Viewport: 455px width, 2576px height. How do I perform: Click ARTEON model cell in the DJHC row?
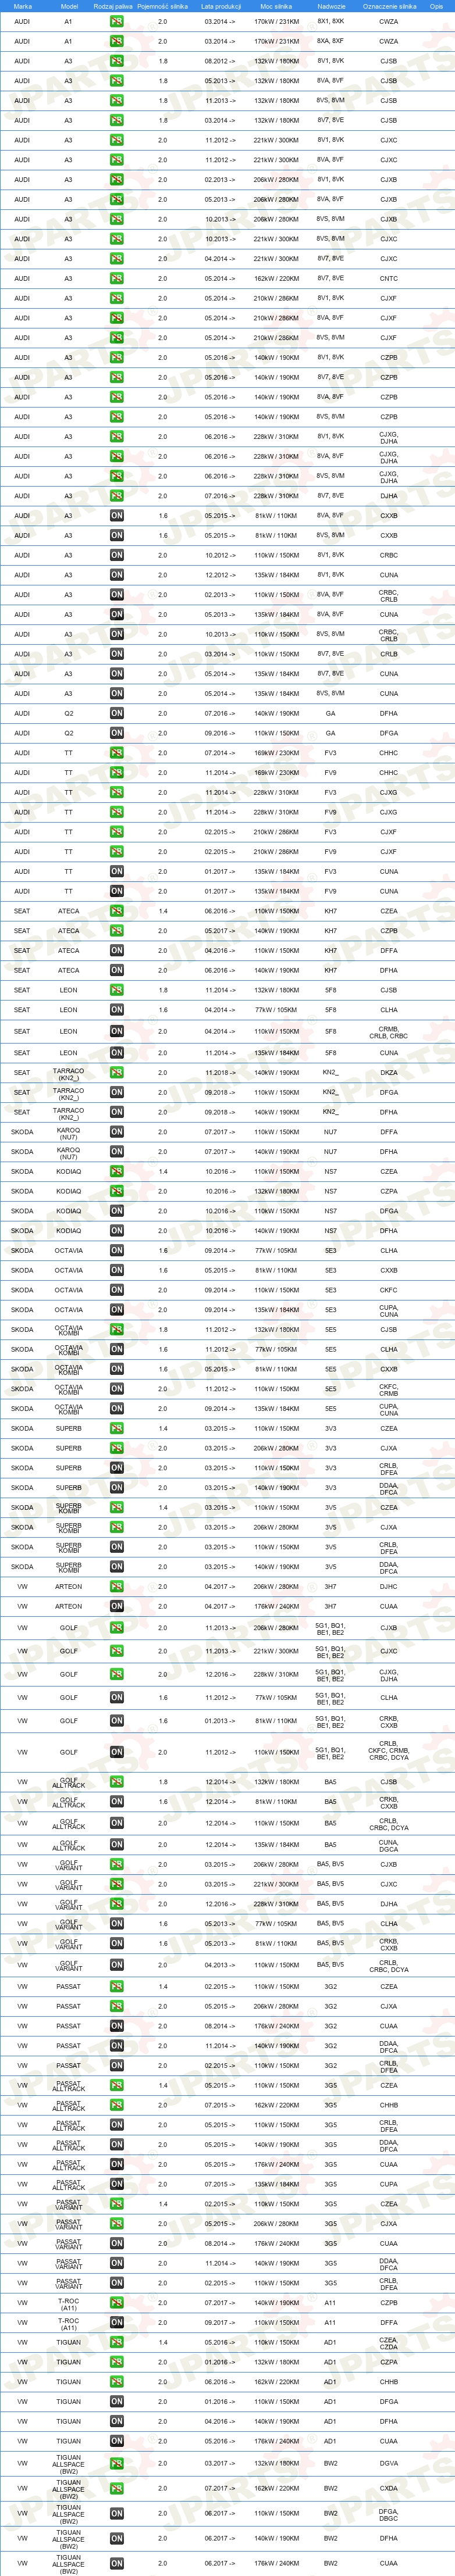(x=69, y=1587)
